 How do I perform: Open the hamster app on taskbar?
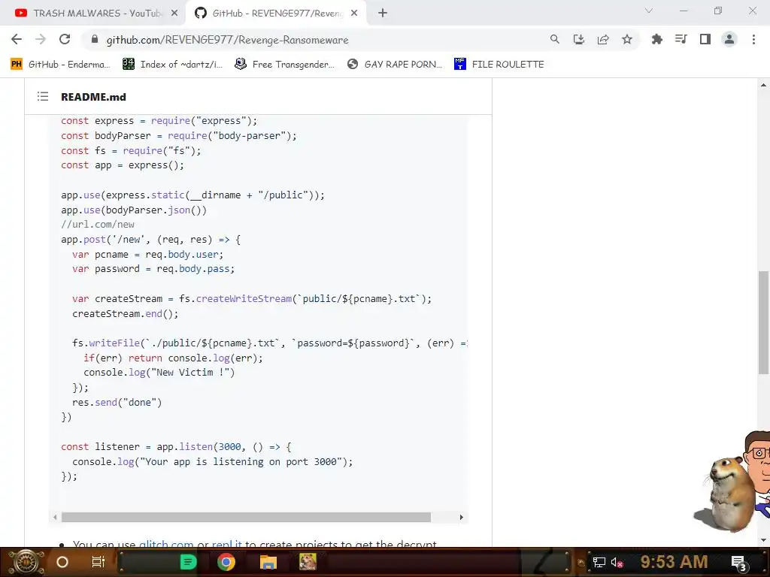click(x=308, y=562)
